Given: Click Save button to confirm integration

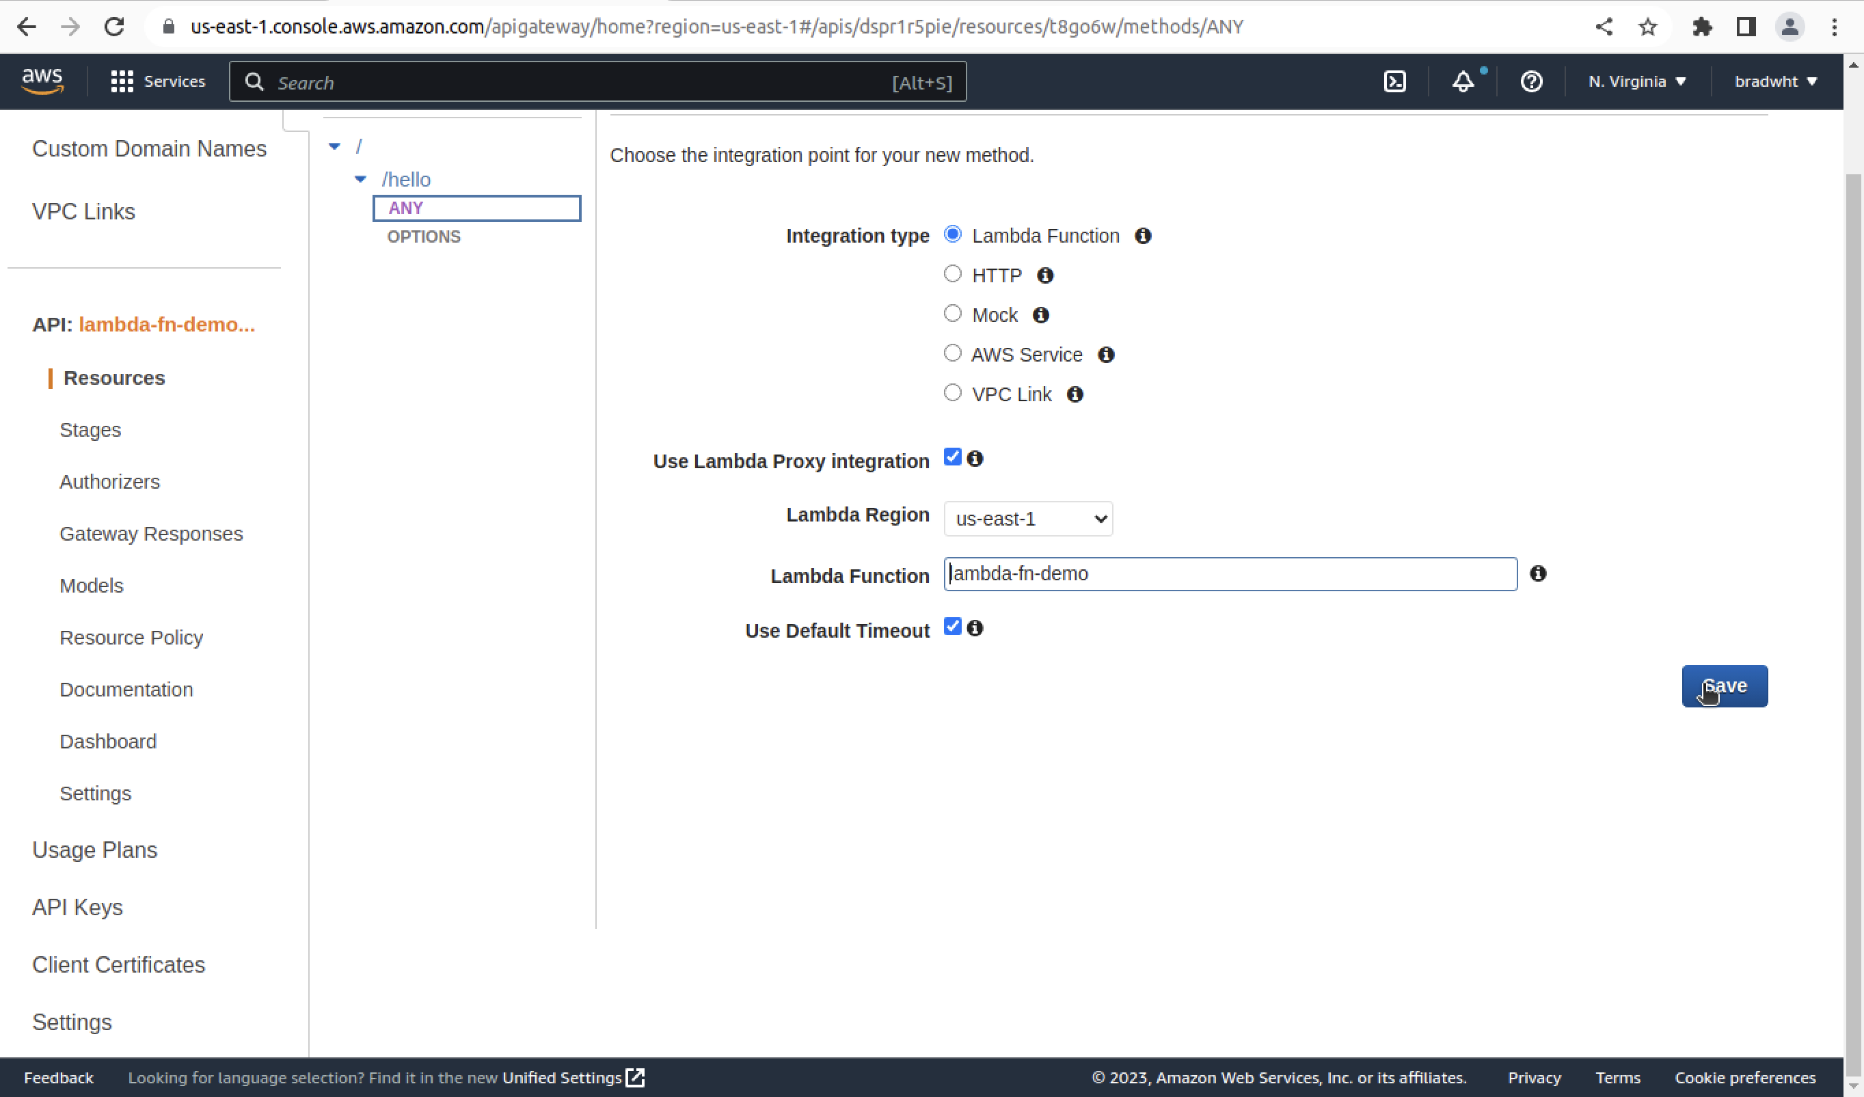Looking at the screenshot, I should 1725,686.
